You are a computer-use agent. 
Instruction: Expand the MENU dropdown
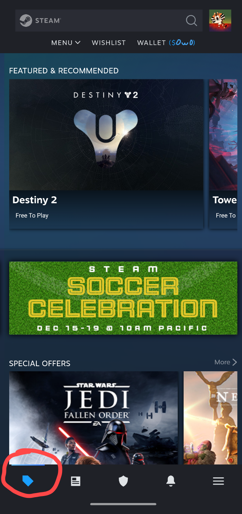point(66,43)
